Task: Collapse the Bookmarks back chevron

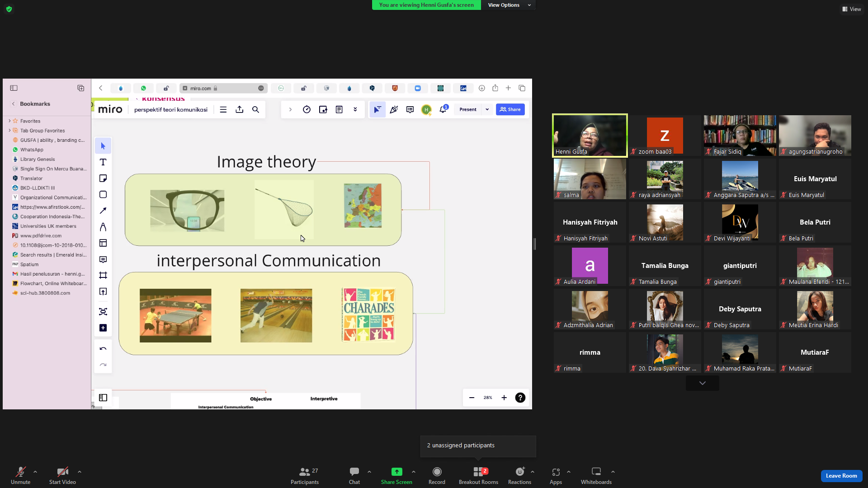Action: point(14,104)
